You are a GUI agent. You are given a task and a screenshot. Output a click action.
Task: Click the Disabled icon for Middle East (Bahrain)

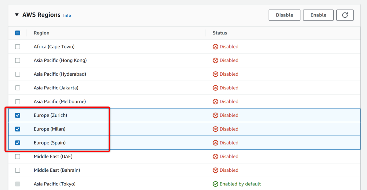click(215, 170)
